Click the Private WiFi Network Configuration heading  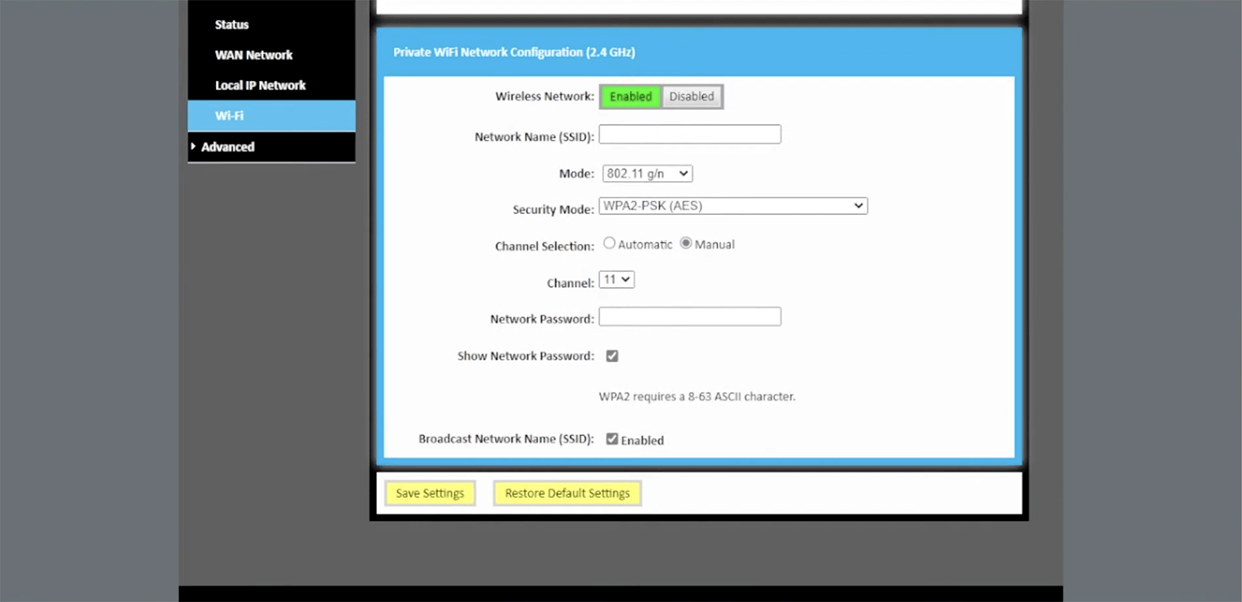pyautogui.click(x=513, y=52)
